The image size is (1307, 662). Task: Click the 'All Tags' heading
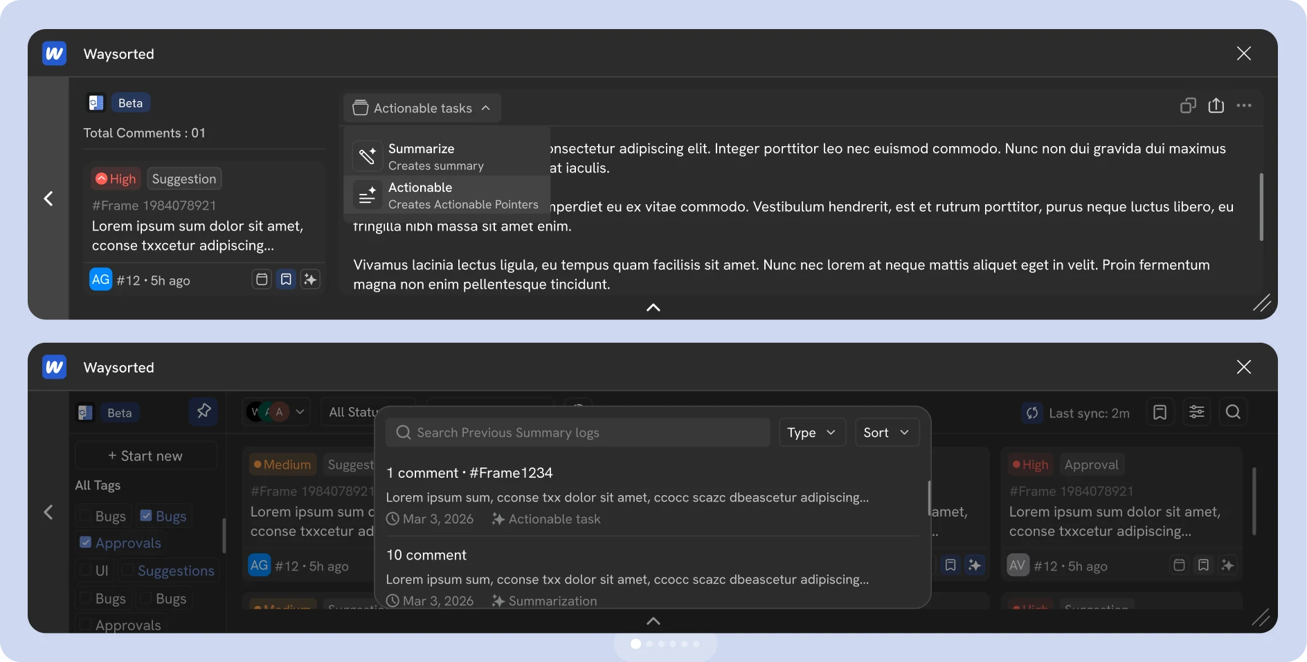click(x=98, y=485)
